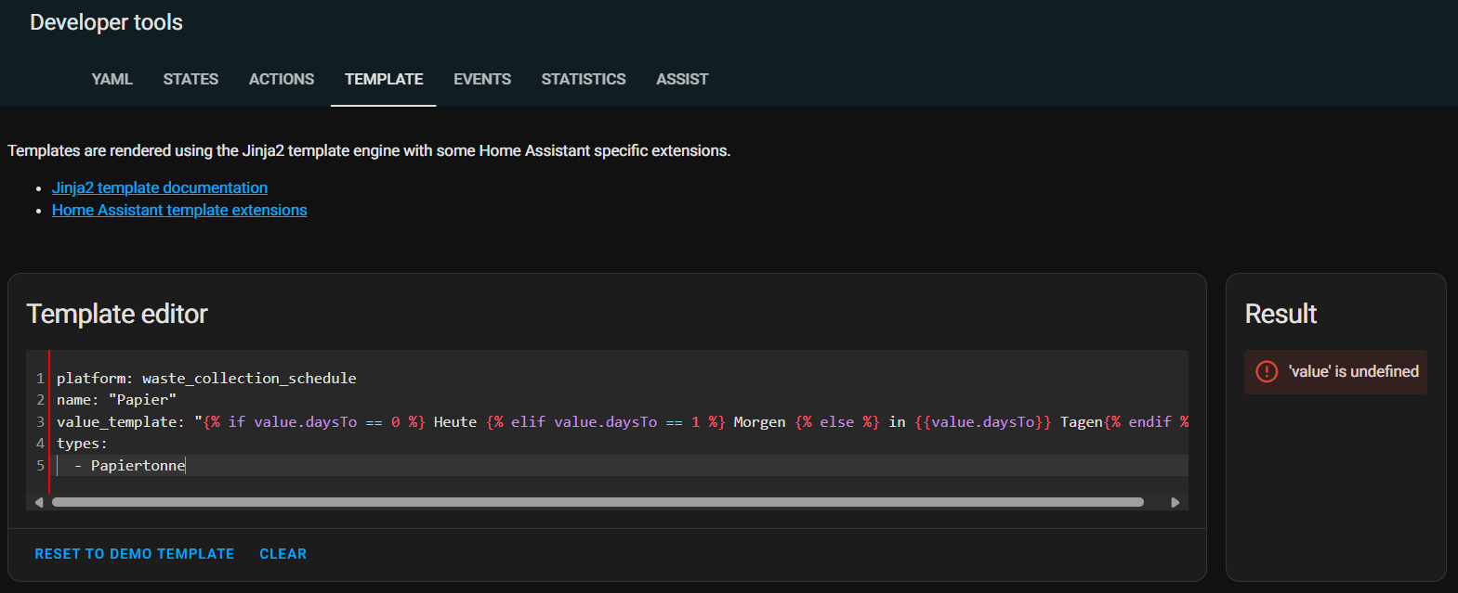Image resolution: width=1458 pixels, height=593 pixels.
Task: Click the editor's left scroll arrow
Action: 39,502
